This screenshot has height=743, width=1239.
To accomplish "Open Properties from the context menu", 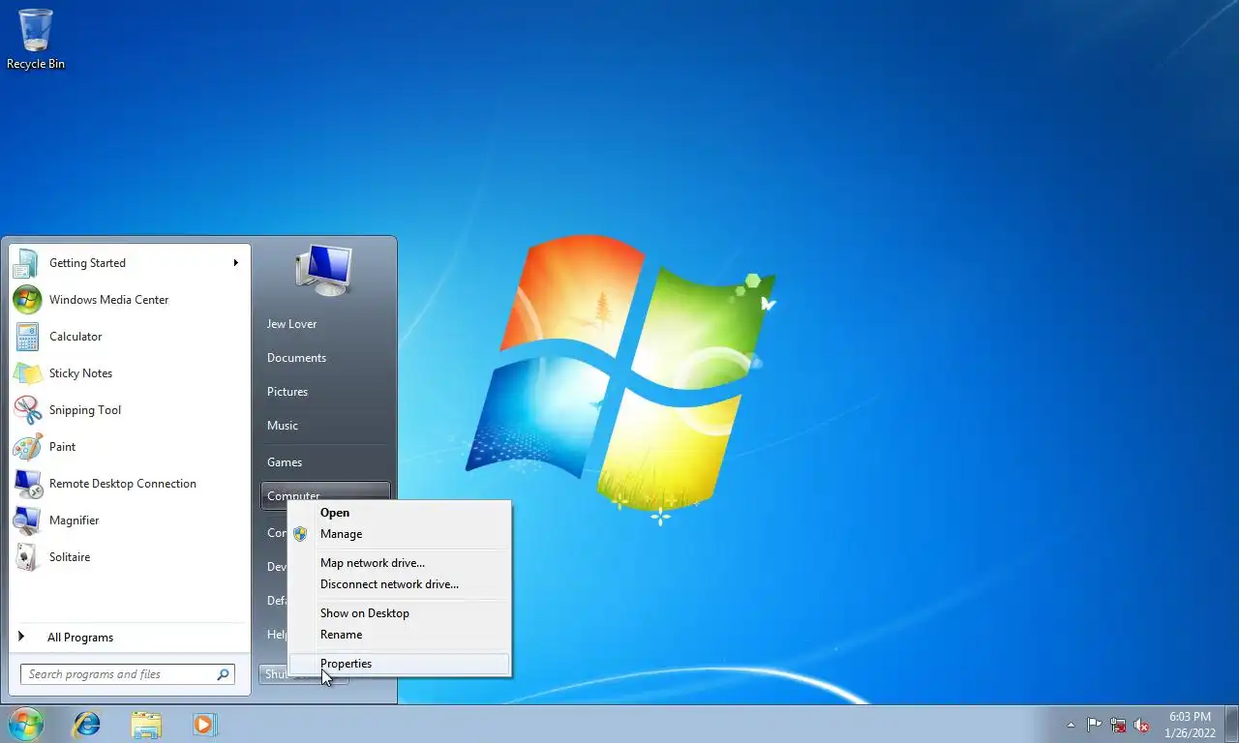I will (x=400, y=664).
